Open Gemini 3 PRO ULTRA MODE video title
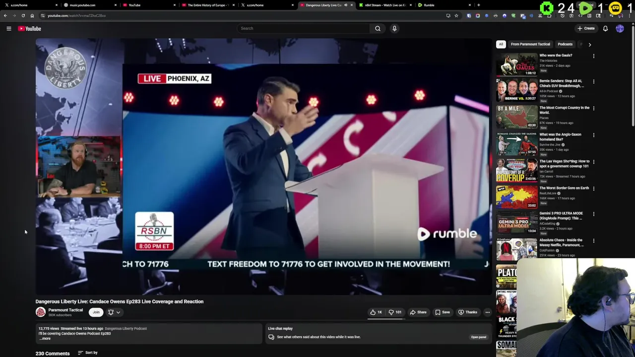Image resolution: width=635 pixels, height=357 pixels. pos(561,216)
